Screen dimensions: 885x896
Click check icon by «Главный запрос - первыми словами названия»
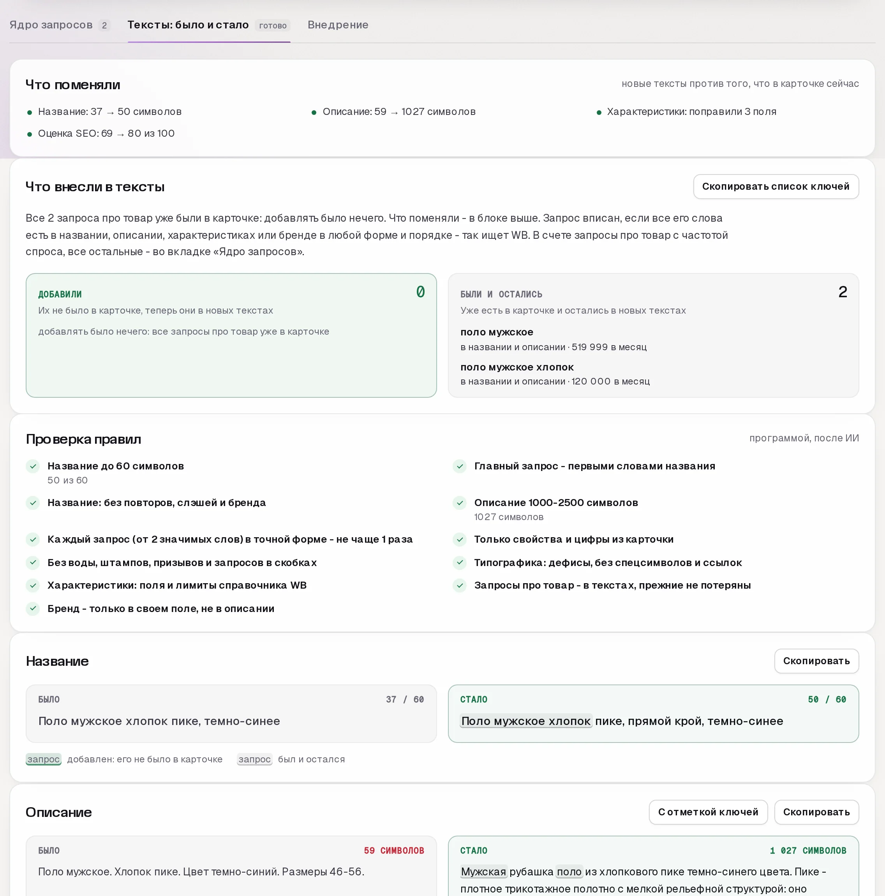pyautogui.click(x=460, y=466)
